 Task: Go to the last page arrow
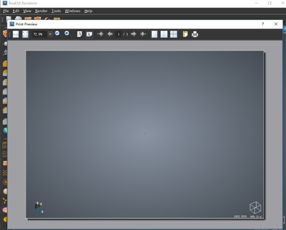coord(143,34)
